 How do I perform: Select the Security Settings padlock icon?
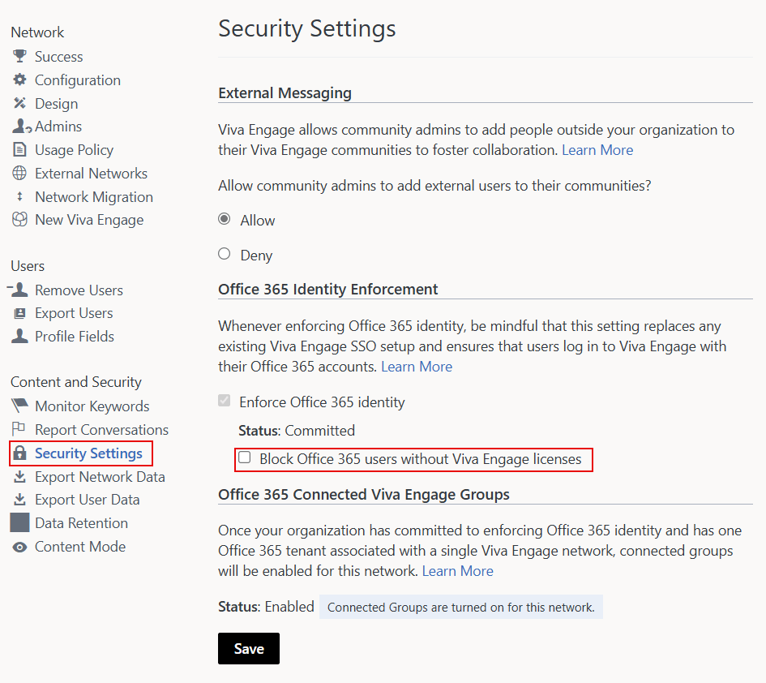pyautogui.click(x=21, y=453)
